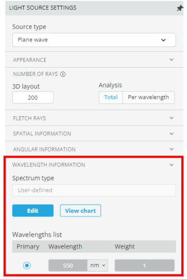Click the Weight column header
The width and height of the screenshot is (187, 279).
(x=124, y=246)
